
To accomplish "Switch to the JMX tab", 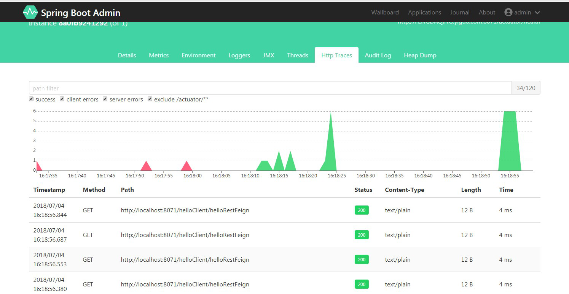I will (x=268, y=55).
